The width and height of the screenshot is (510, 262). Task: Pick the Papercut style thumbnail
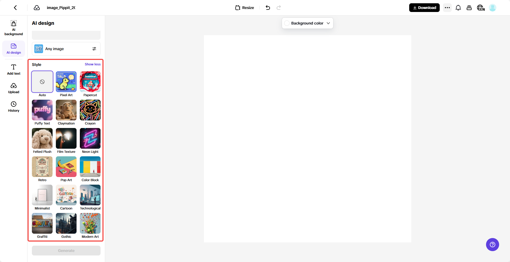pos(90,82)
